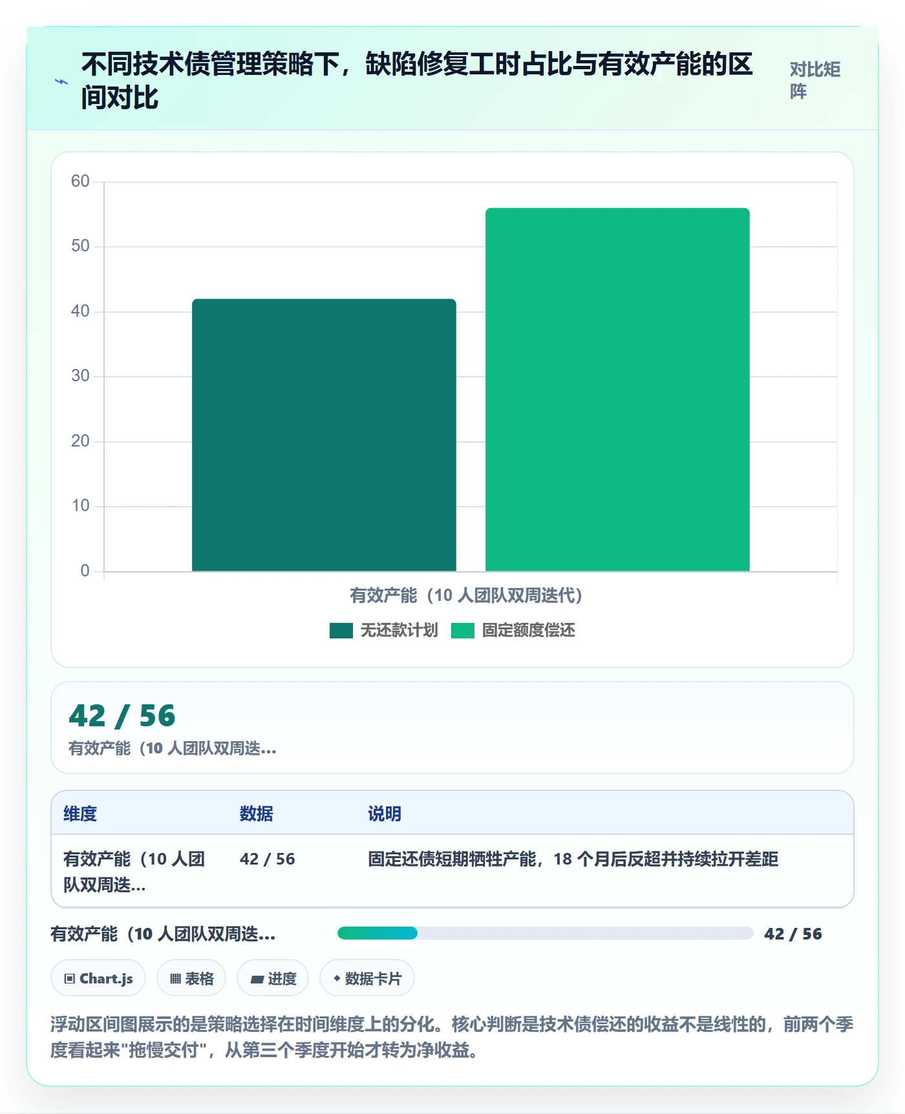
Task: Click the grid icon in the 表格 chip
Action: 175,979
